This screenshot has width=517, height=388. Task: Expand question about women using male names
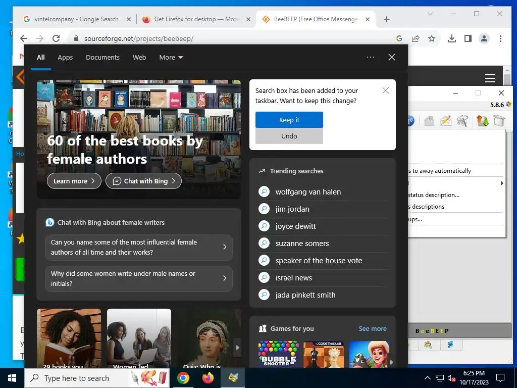coord(139,278)
